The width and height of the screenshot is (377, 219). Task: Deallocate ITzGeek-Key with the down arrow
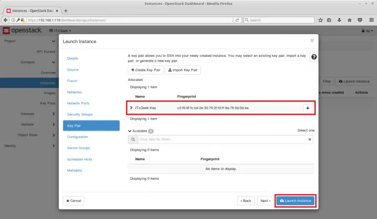308,108
